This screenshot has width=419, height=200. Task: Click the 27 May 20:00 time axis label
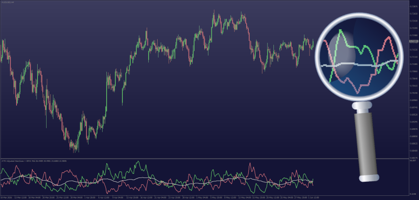tap(301, 197)
